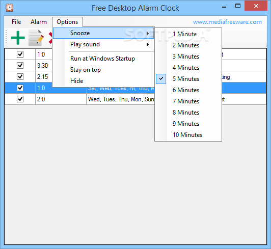Close the Free Desktop Alarm Clock window
The width and height of the screenshot is (271, 249).
(x=256, y=6)
